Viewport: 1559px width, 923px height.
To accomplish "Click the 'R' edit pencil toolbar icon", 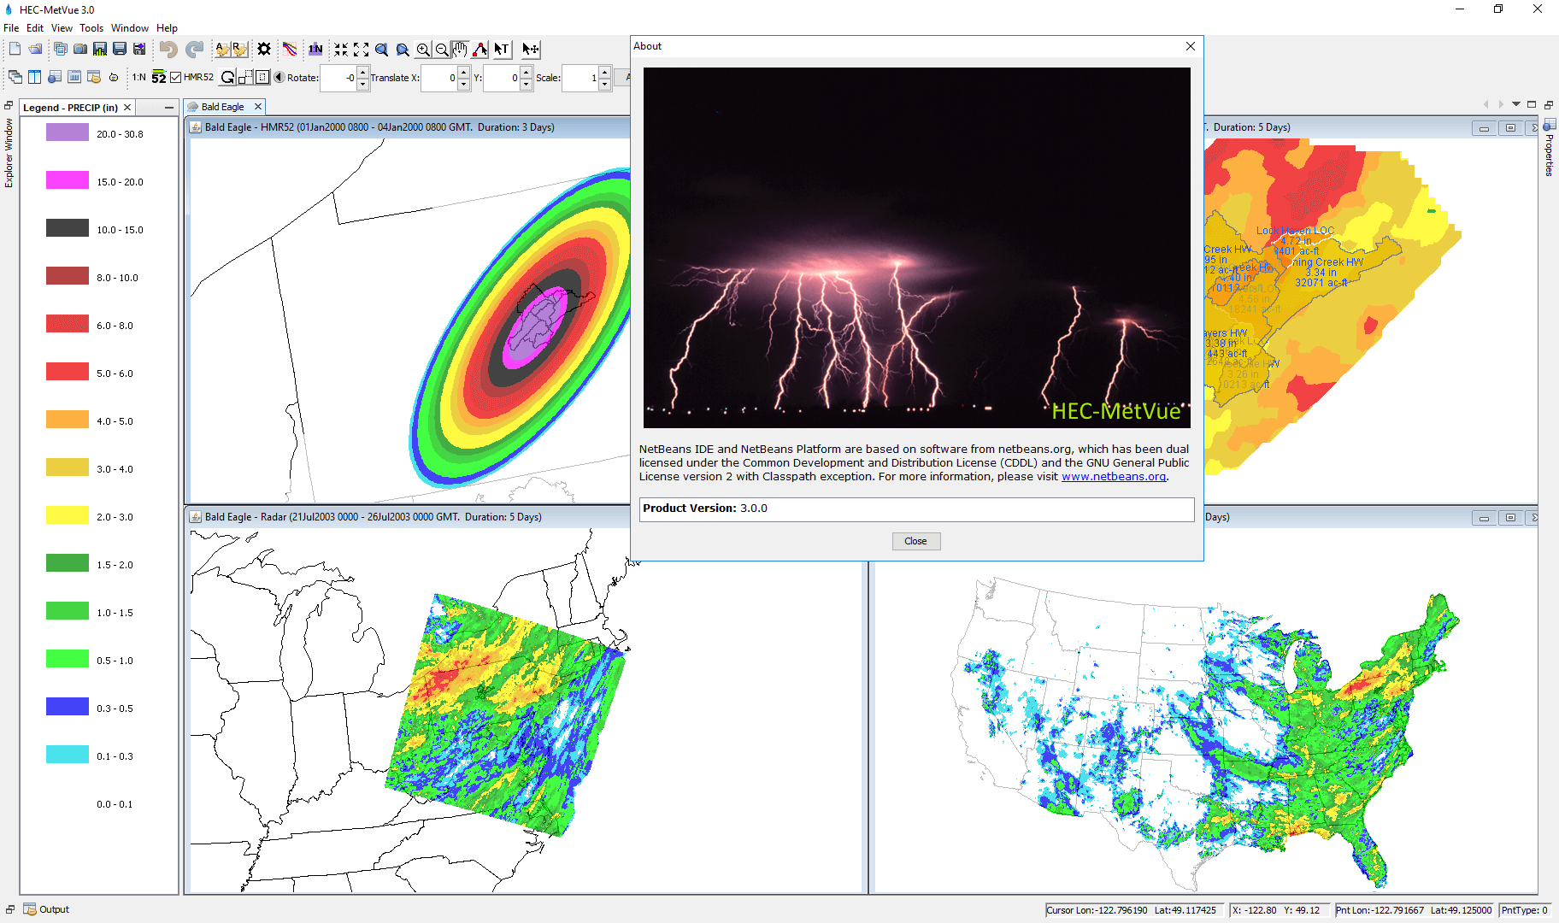I will 239,50.
